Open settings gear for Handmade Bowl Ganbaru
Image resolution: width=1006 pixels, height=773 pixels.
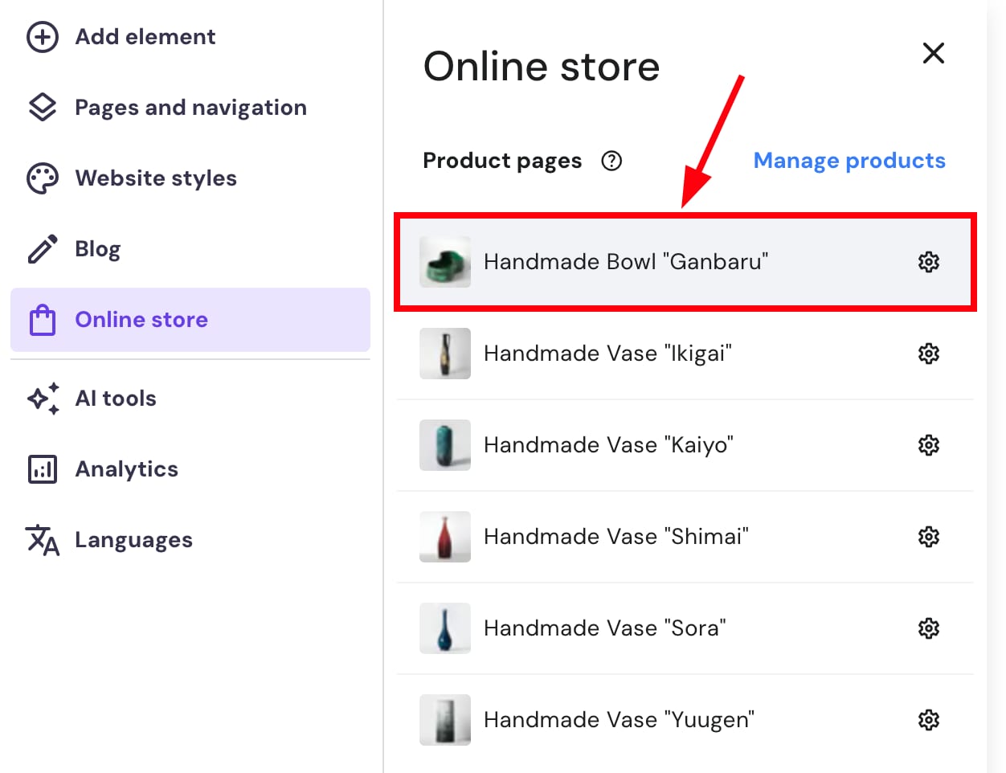[x=928, y=261]
